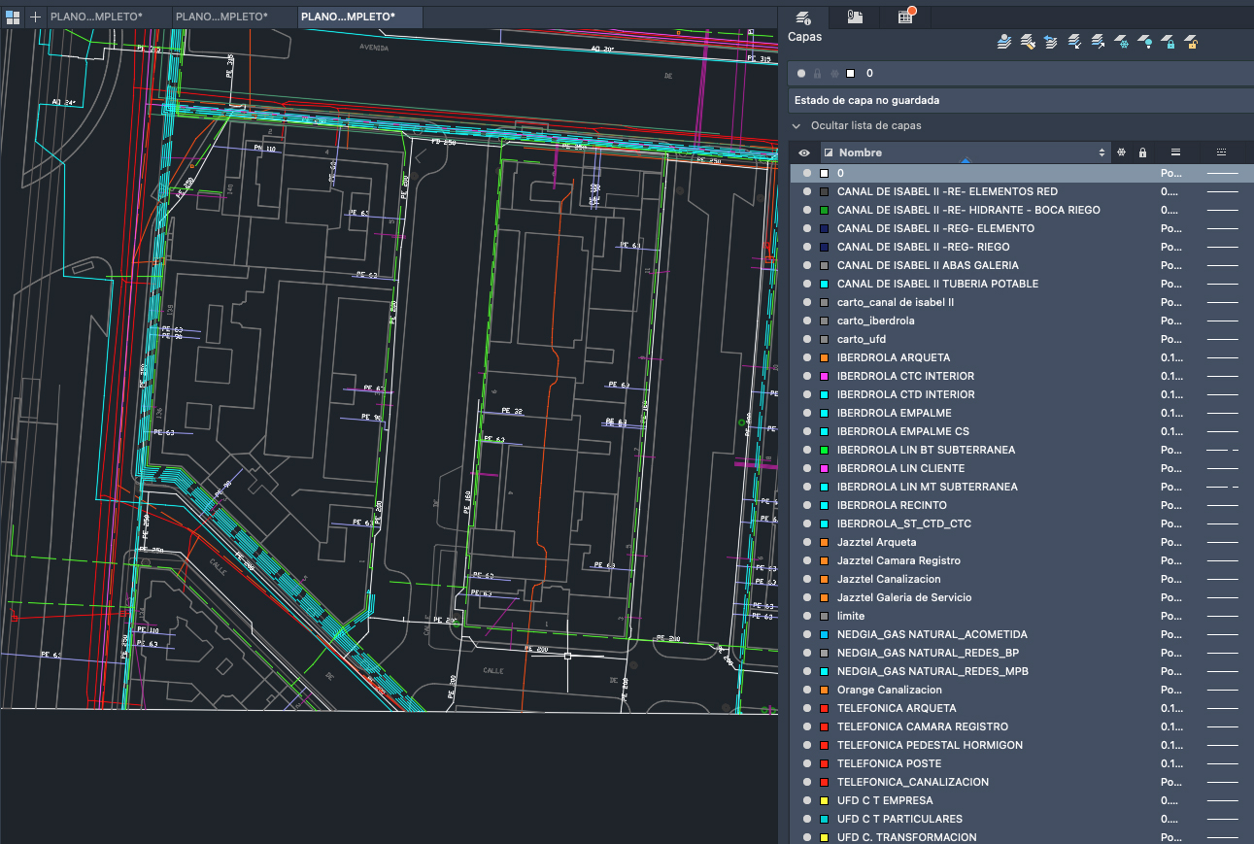Toggle visibility of IBERDROLA ARQUETA layer
1254x844 pixels.
[x=806, y=357]
